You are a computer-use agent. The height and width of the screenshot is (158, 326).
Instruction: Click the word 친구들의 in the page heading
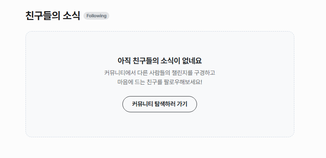pyautogui.click(x=42, y=16)
